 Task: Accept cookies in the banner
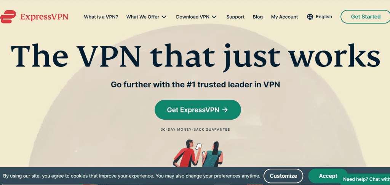pyautogui.click(x=328, y=176)
